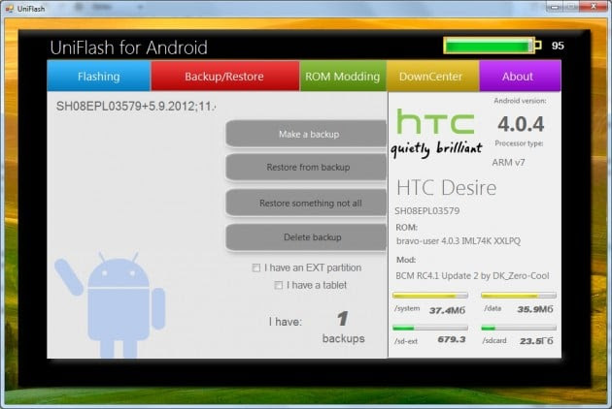Screen dimensions: 612x409
Task: Open the Flashing tab
Action: tap(99, 76)
